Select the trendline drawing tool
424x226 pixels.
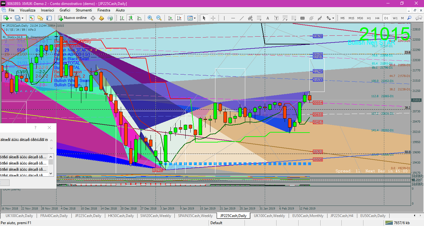point(241,18)
